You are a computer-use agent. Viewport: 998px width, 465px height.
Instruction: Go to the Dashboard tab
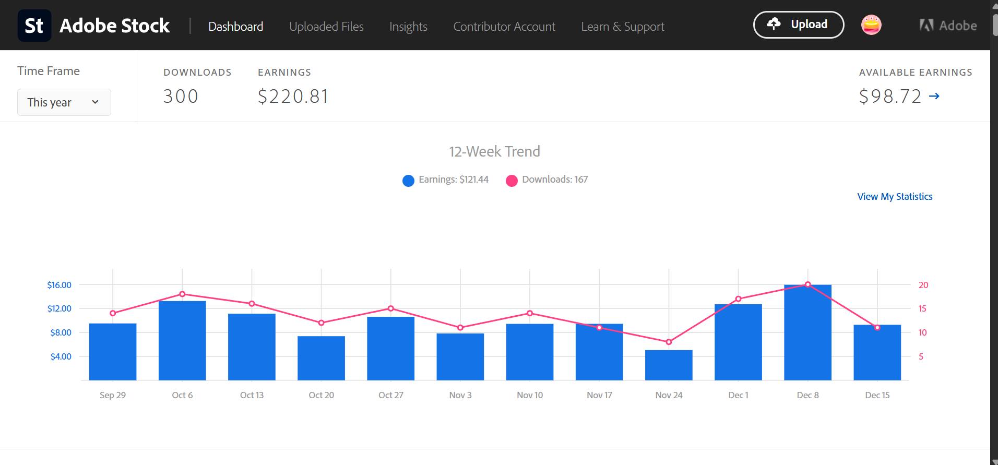point(235,27)
